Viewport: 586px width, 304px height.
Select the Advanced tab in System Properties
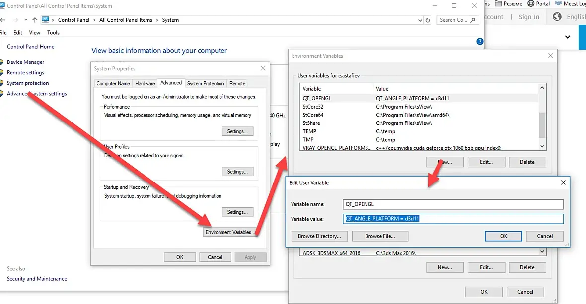(171, 83)
